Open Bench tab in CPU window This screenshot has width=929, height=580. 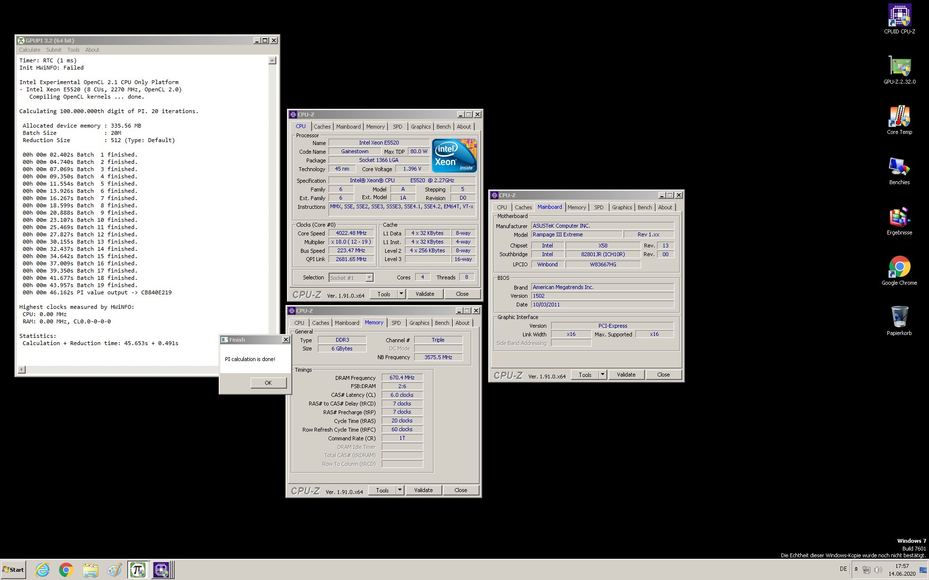click(443, 127)
